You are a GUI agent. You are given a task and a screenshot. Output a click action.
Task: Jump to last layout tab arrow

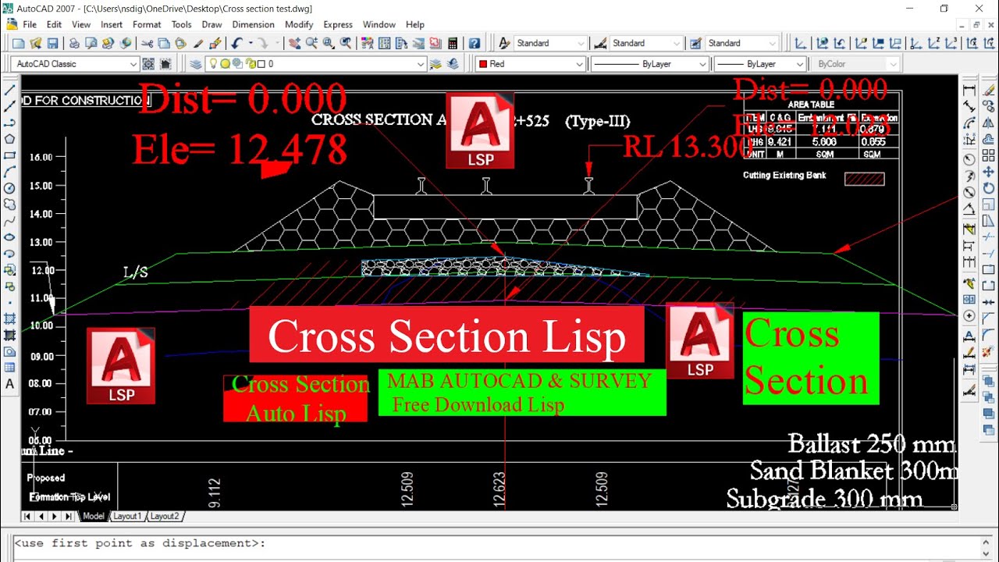pyautogui.click(x=69, y=516)
